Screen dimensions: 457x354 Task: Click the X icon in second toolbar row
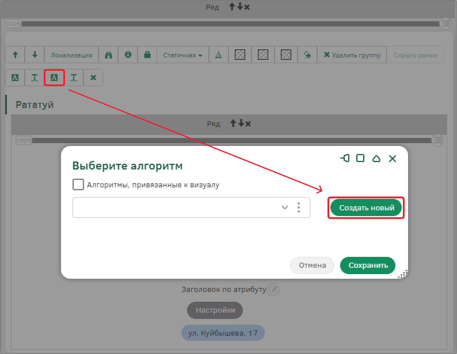(x=93, y=77)
